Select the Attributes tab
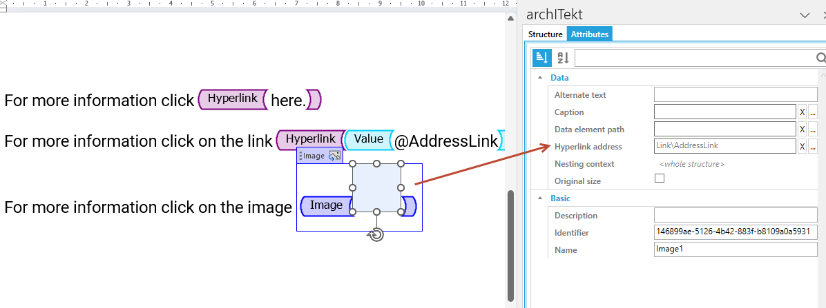This screenshot has width=826, height=308. pyautogui.click(x=590, y=34)
